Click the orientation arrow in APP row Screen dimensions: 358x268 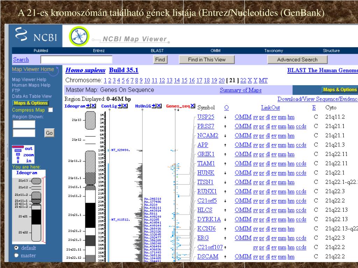(x=225, y=145)
